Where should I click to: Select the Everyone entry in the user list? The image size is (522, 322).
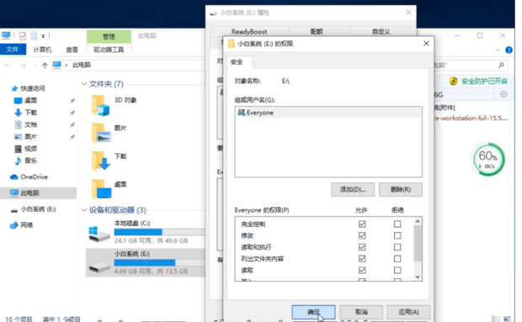click(328, 113)
